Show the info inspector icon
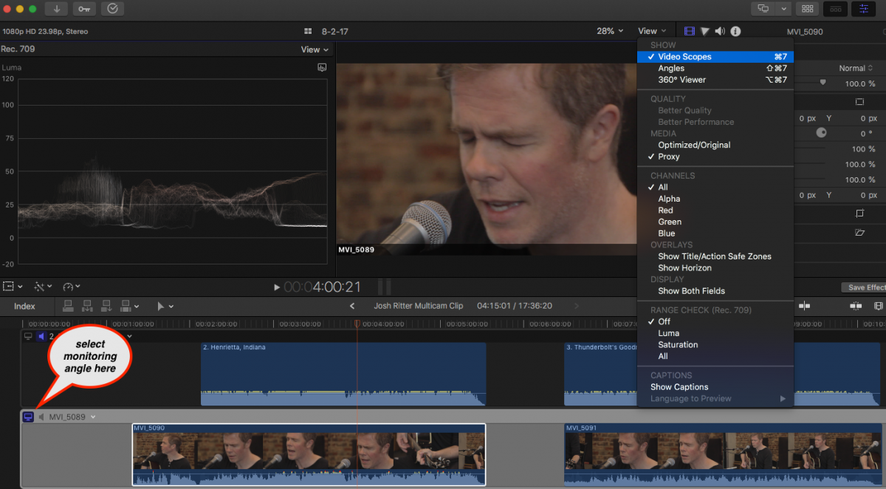 click(x=735, y=31)
